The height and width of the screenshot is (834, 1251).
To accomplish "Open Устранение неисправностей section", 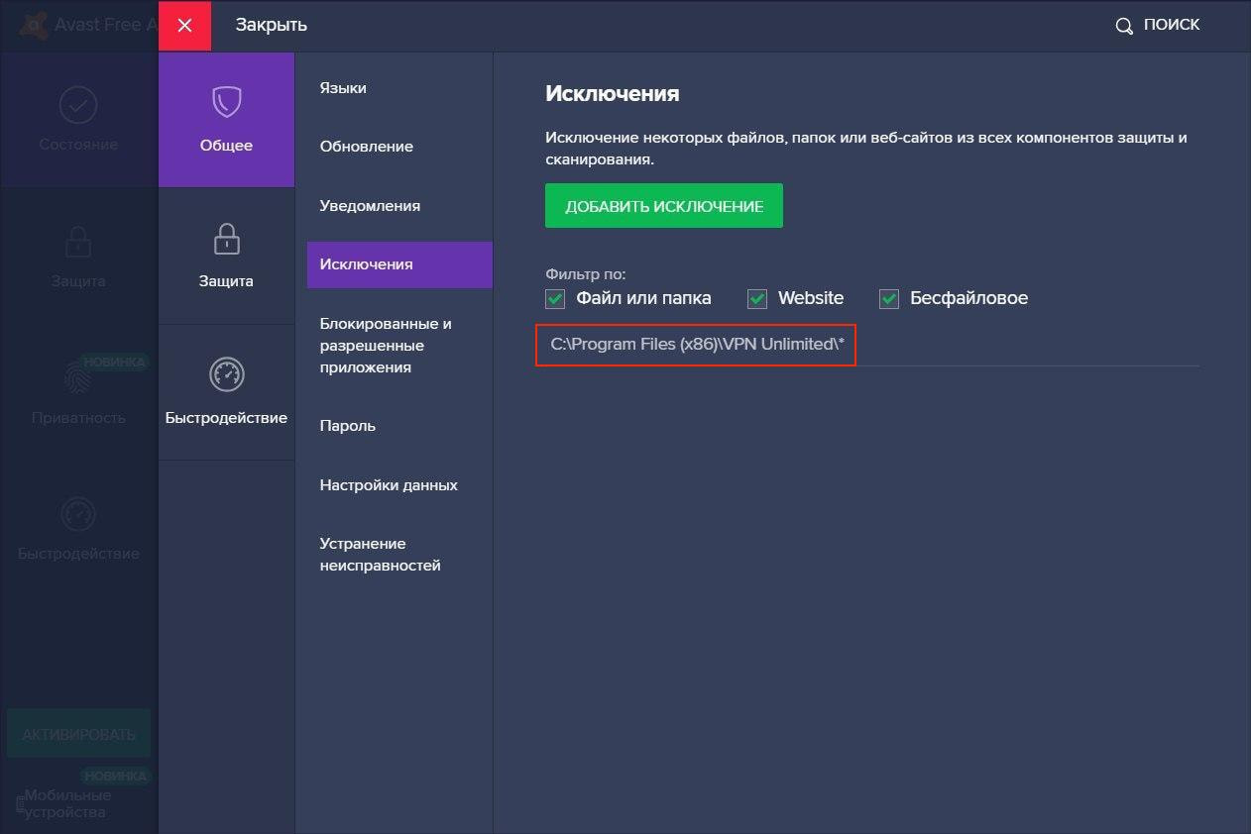I will (x=380, y=555).
